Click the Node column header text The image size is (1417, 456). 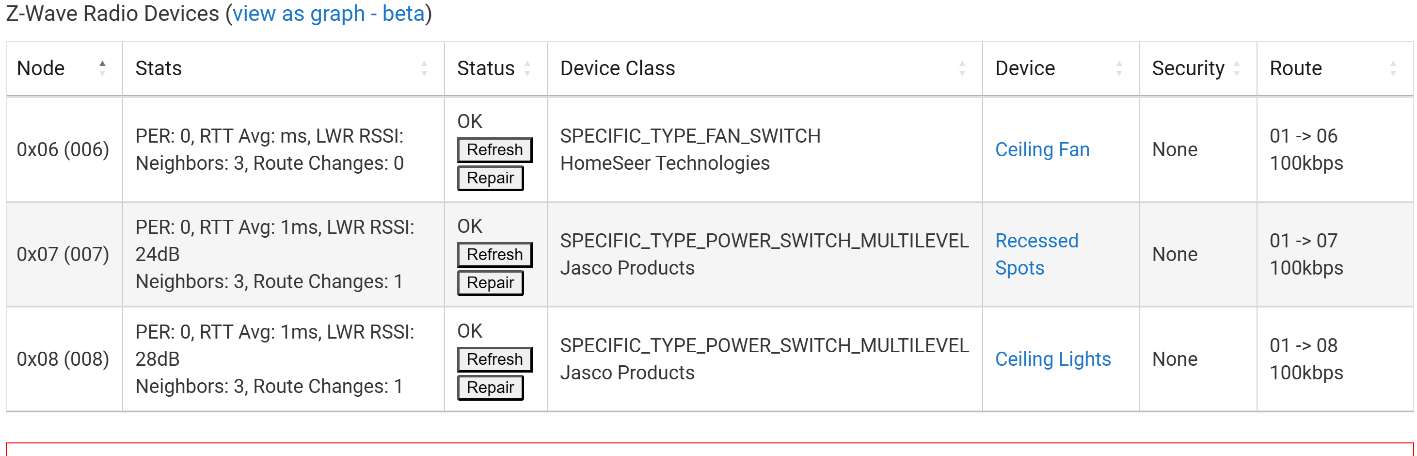[41, 68]
